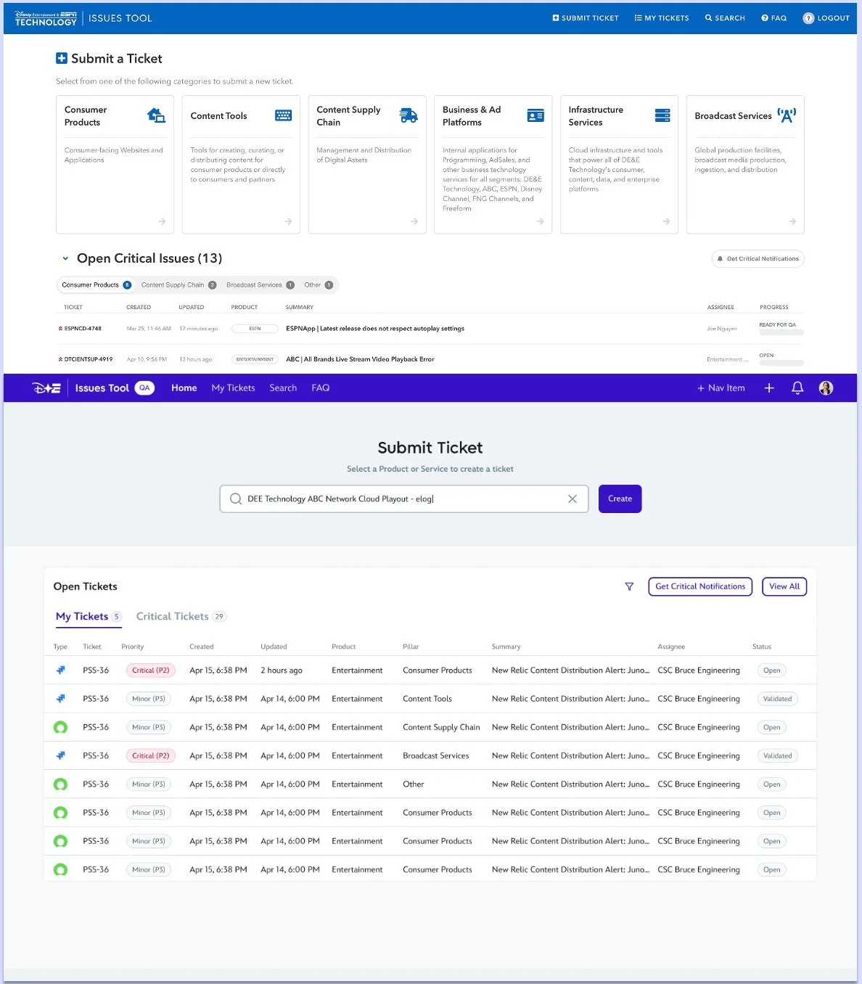This screenshot has width=862, height=984.
Task: Switch to the Critical Tickets tab
Action: point(181,617)
